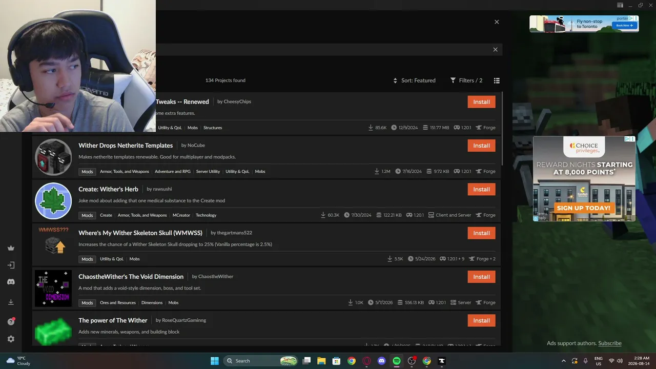This screenshot has width=656, height=369.
Task: Open the green ingot mod thumbnail
Action: (x=53, y=331)
